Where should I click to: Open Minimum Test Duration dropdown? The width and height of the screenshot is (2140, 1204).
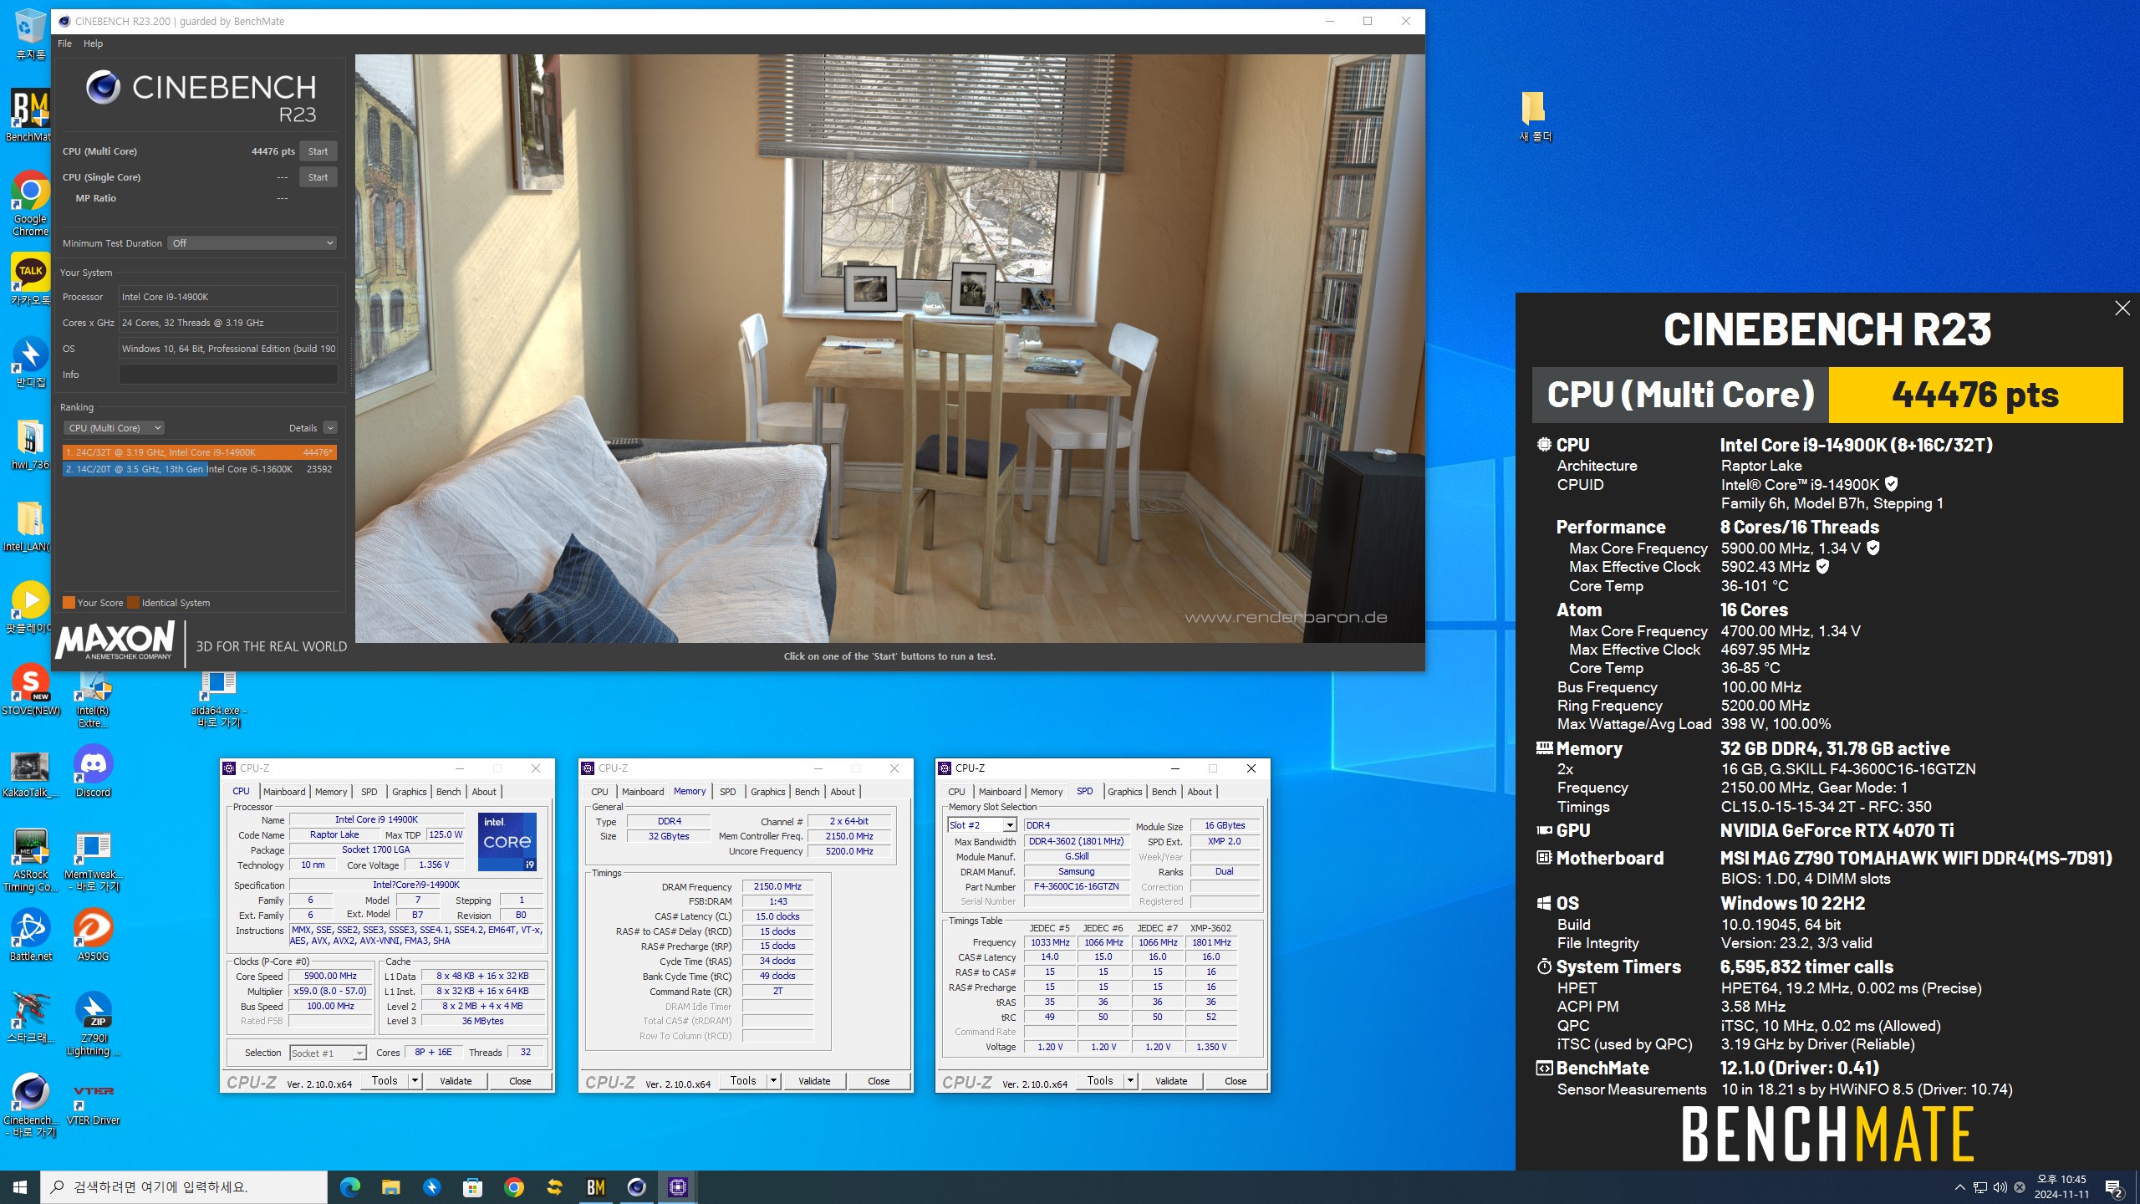(252, 243)
